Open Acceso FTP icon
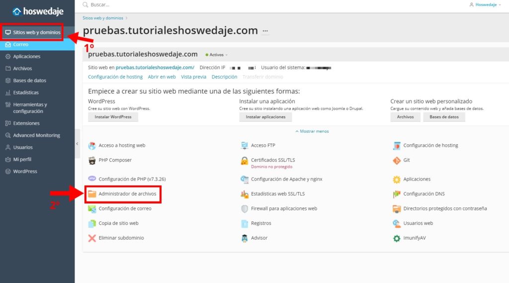The height and width of the screenshot is (283, 509). pyautogui.click(x=245, y=146)
